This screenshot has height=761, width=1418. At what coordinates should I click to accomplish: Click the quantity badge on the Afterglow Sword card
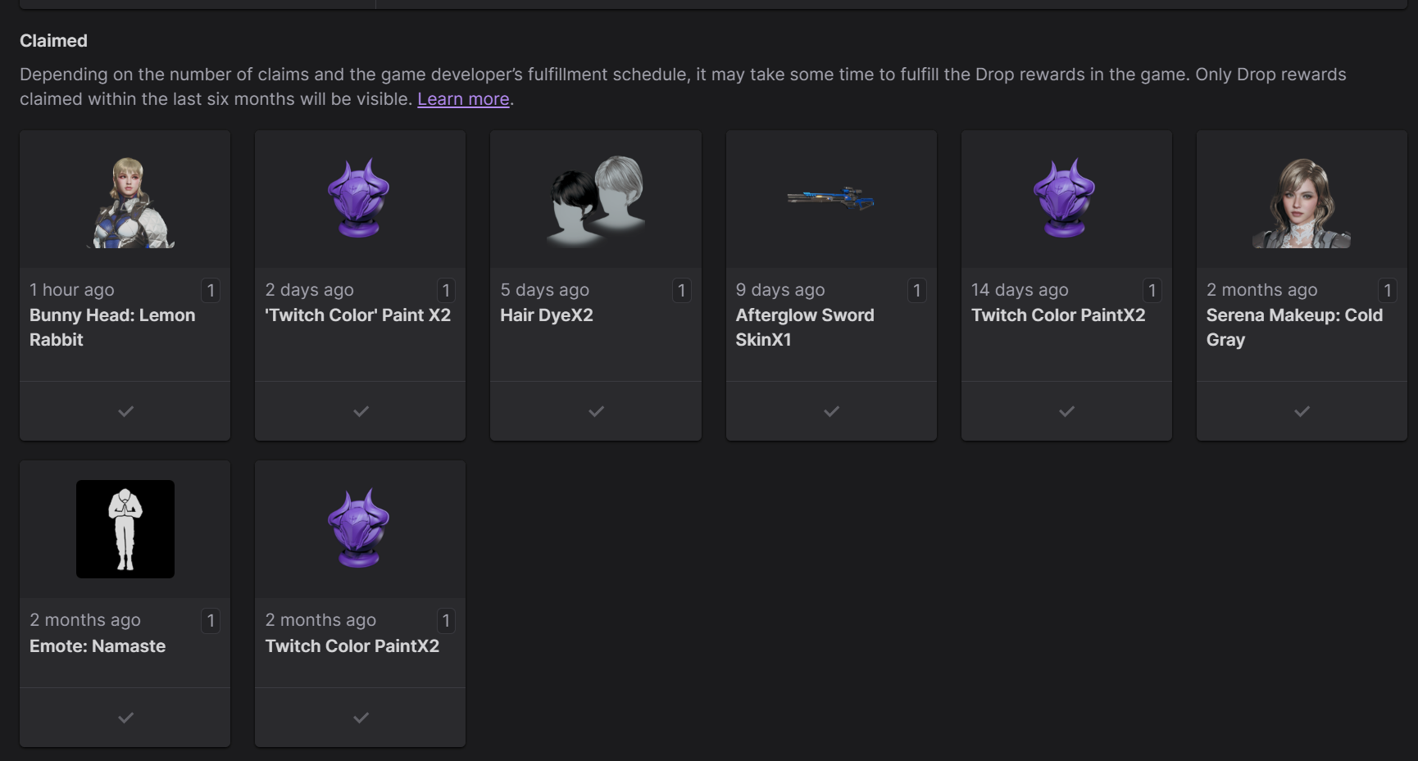tap(916, 290)
